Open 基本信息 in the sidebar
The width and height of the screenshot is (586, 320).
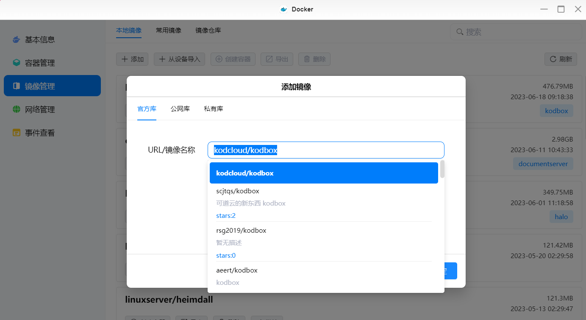52,39
